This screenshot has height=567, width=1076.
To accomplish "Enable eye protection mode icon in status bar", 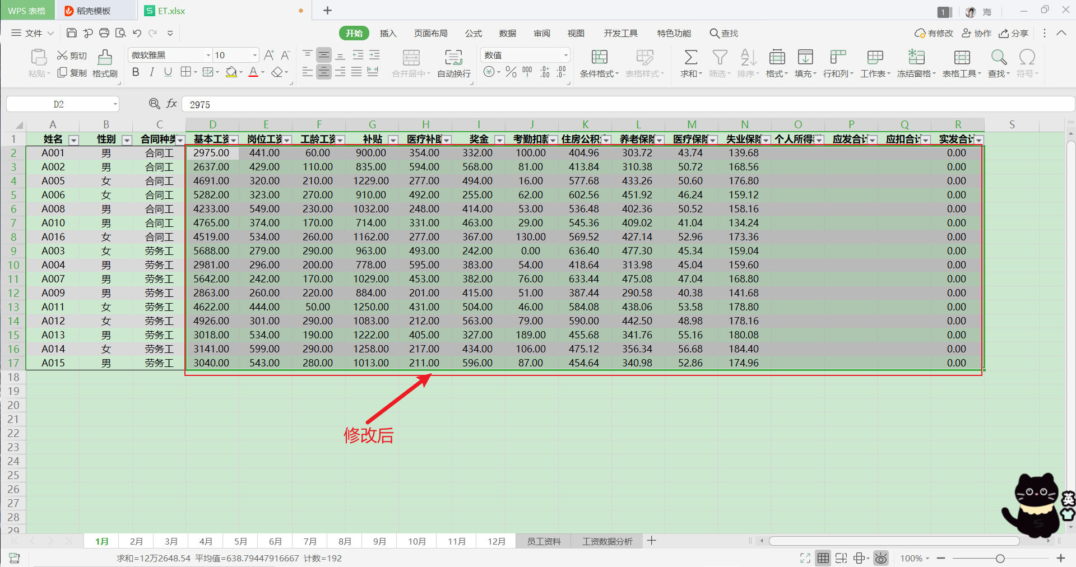I will 881,558.
